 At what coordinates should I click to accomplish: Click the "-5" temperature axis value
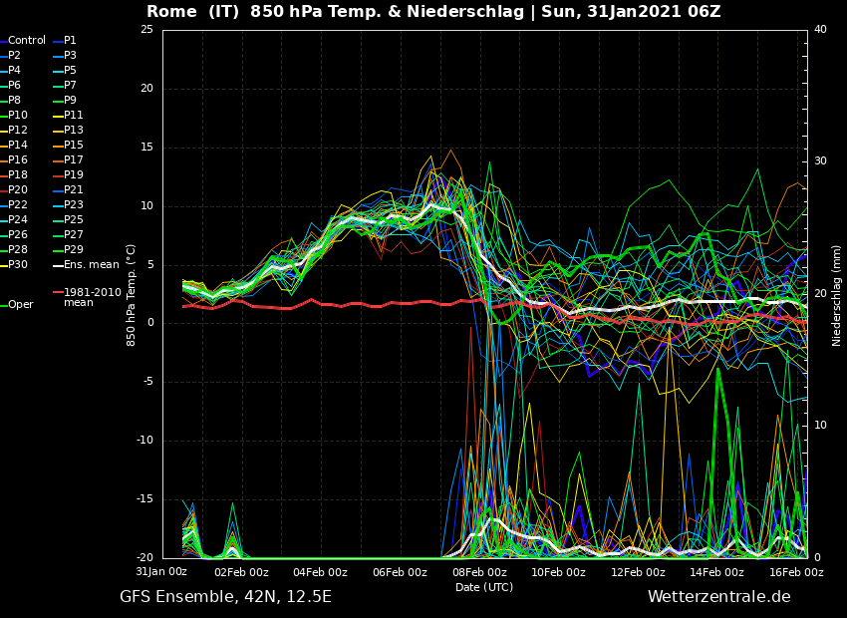pos(148,382)
